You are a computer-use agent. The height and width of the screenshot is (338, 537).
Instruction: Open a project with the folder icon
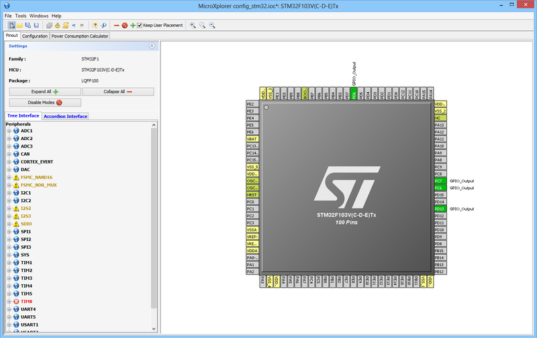pyautogui.click(x=20, y=25)
